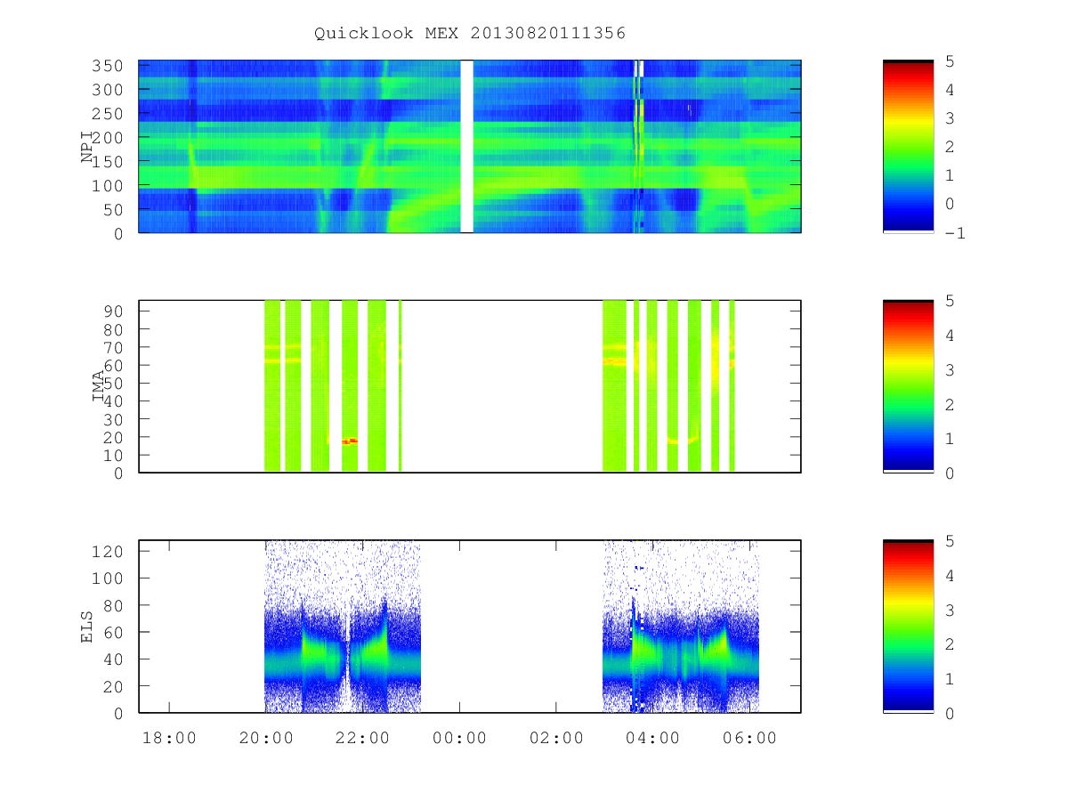Click the 00:00 time tick label

coord(459,738)
